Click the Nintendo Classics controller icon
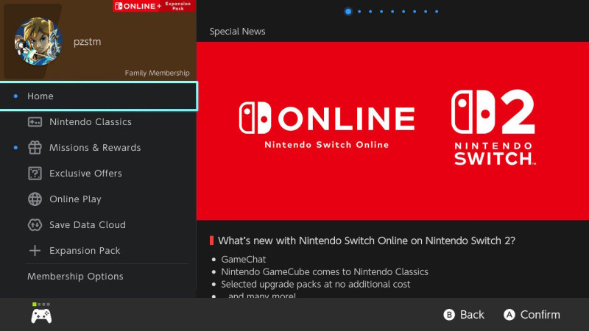The height and width of the screenshot is (331, 589). point(35,122)
